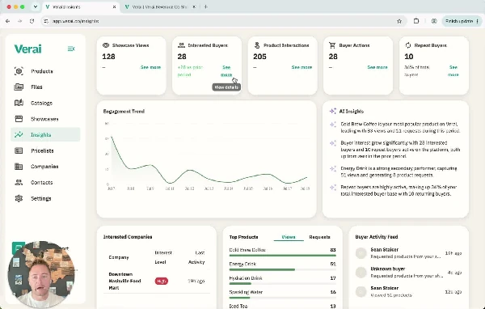Viewport: 485px width, 309px height.
Task: Click Downtown Nashville Food Mart company row
Action: pos(157,281)
